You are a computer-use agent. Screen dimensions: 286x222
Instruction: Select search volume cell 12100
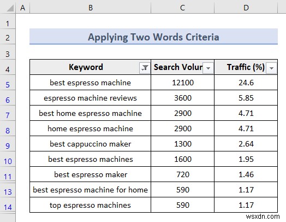point(183,83)
